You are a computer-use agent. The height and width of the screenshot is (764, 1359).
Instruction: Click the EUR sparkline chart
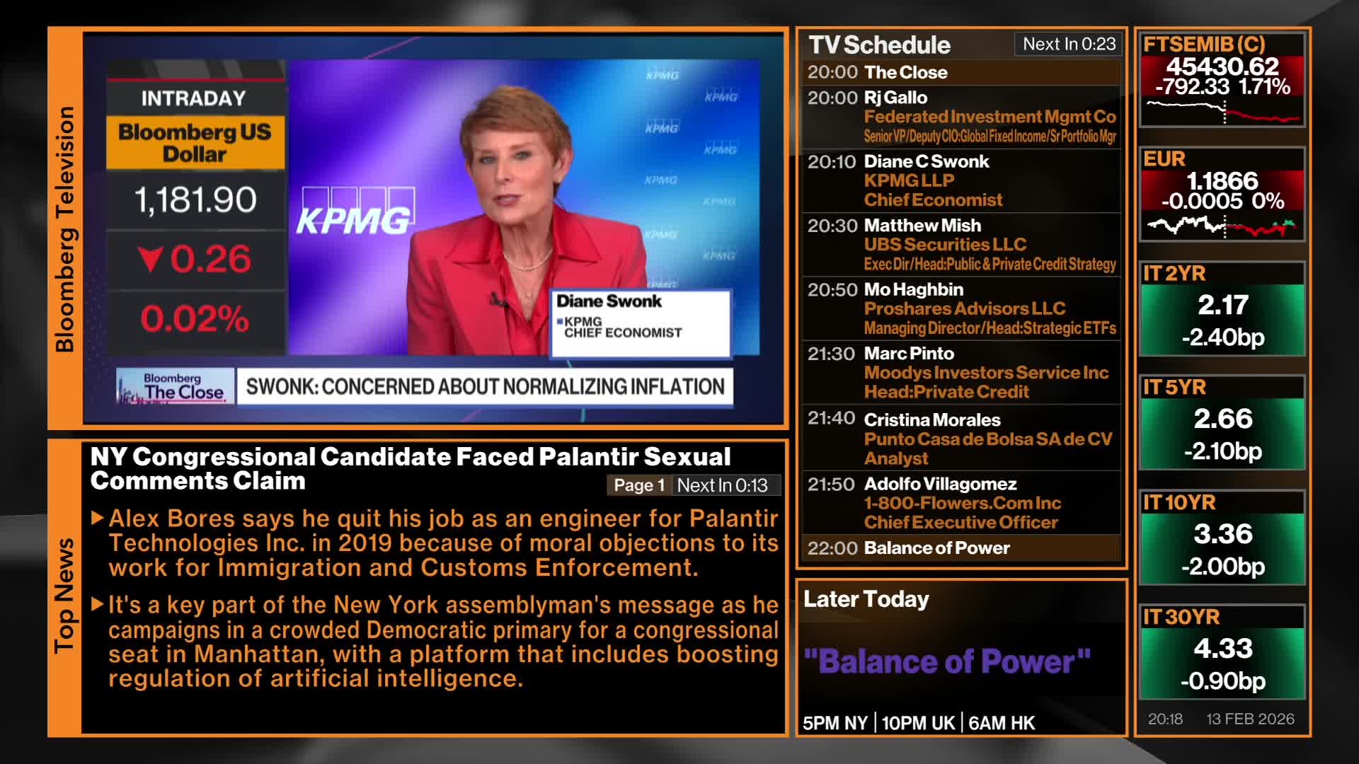pyautogui.click(x=1222, y=226)
